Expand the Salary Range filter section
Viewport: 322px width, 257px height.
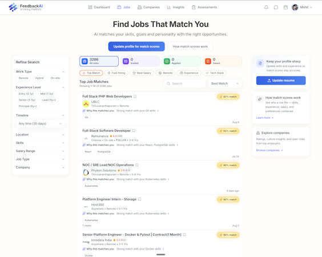pos(40,151)
